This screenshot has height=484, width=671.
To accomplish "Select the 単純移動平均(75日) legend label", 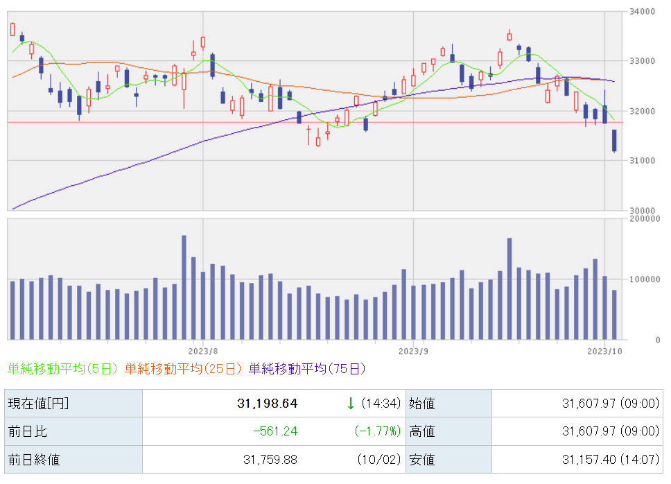I will pyautogui.click(x=307, y=369).
